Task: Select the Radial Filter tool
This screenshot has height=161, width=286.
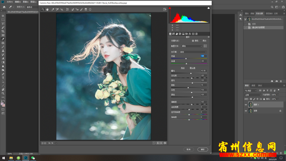Action: click(90, 10)
